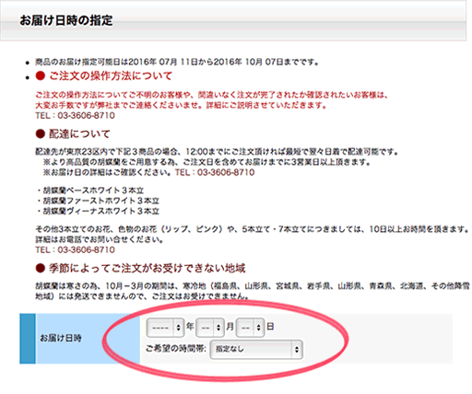This screenshot has height=394, width=472.
Task: Click the ご希望の時間帯 label text
Action: tap(176, 348)
